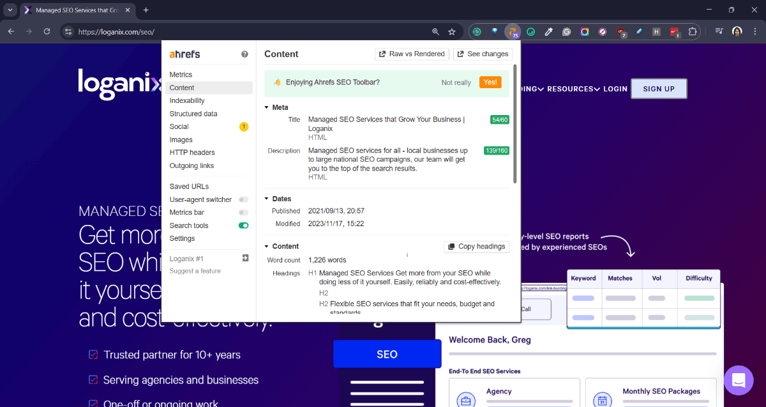Screen dimensions: 766x407
Task: Open the Chrome extensions puzzle menu
Action: click(x=693, y=31)
